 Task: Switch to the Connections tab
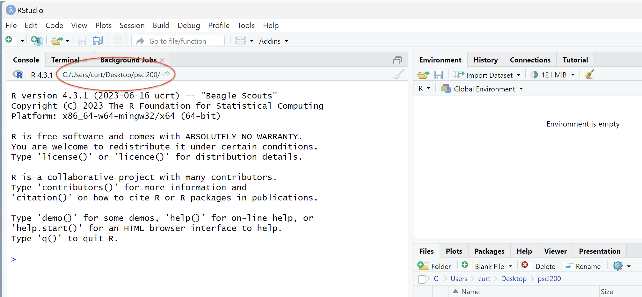(x=530, y=60)
